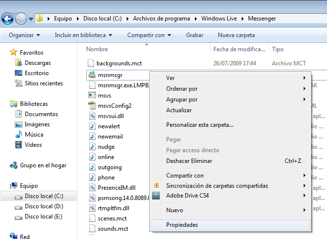Open Escritorio icon in navigation pane
This screenshot has height=239, width=327.
click(19, 73)
